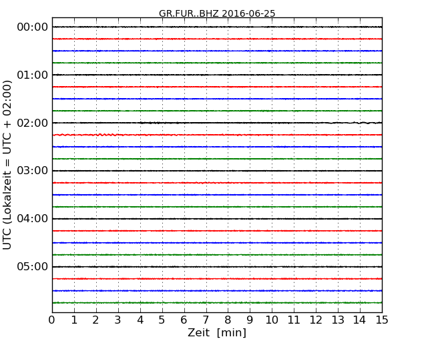
Task: Click the 03:00 time label
Action: click(33, 171)
